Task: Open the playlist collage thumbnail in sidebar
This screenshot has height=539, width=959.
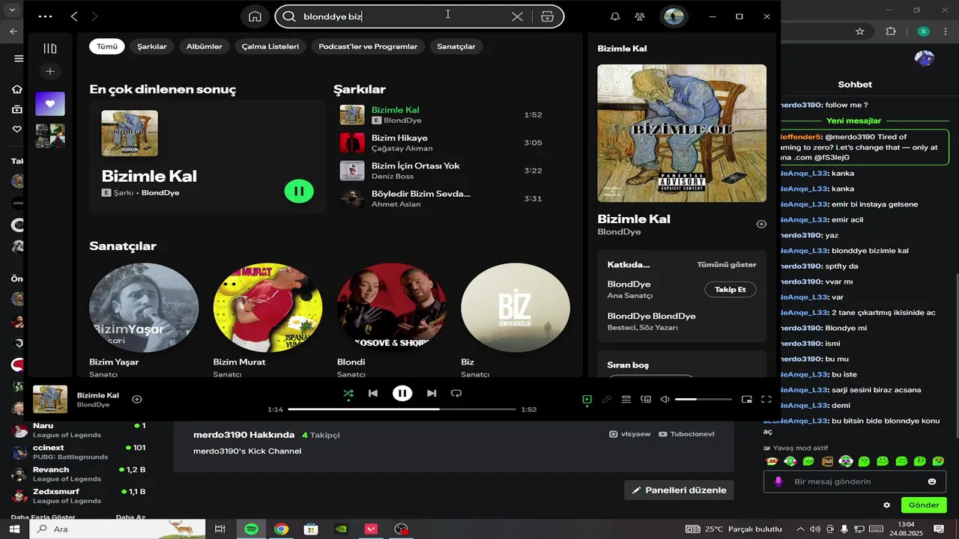Action: (50, 135)
